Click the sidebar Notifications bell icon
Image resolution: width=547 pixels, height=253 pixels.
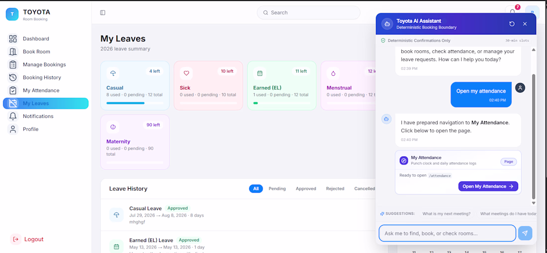point(13,117)
